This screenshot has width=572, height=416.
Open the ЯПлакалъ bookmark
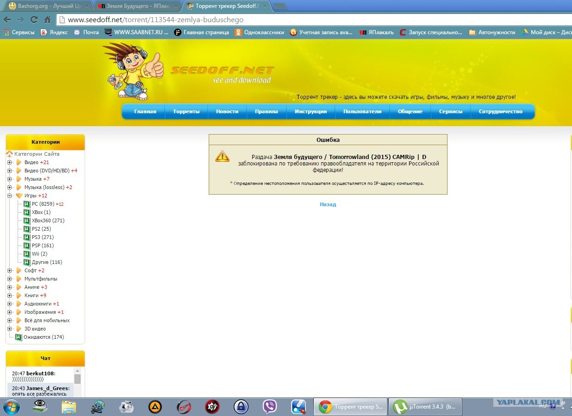point(377,32)
